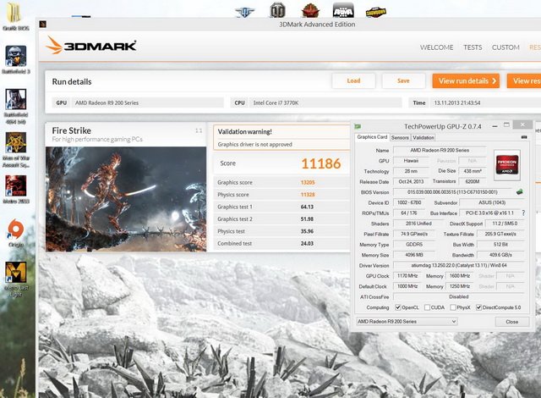Go to the TESTS section in 3DMark
Image resolution: width=541 pixels, height=398 pixels.
click(473, 47)
